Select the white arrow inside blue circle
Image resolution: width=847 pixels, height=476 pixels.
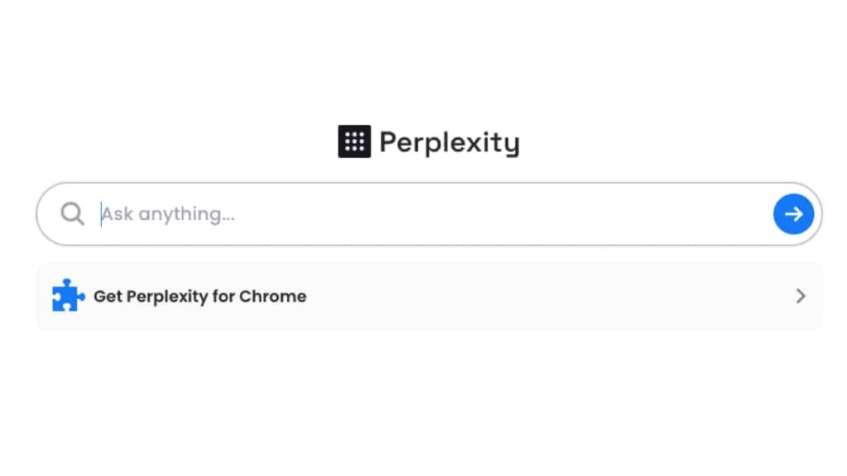coord(793,214)
